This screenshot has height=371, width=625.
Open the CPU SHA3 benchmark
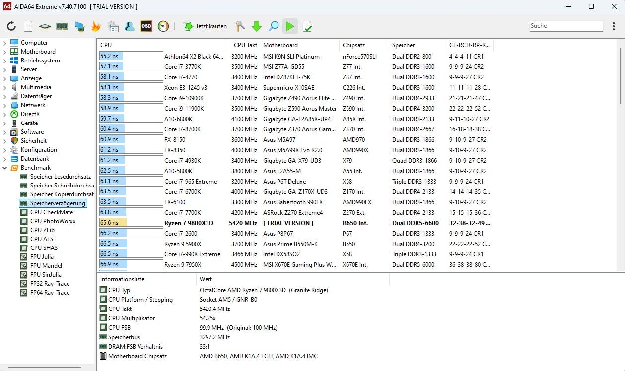[x=44, y=248]
